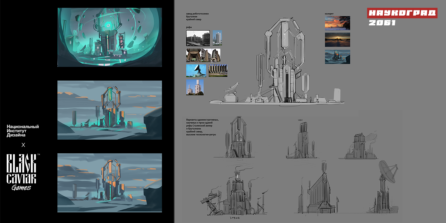Open the teal glowing dome concept painting

(x=110, y=37)
